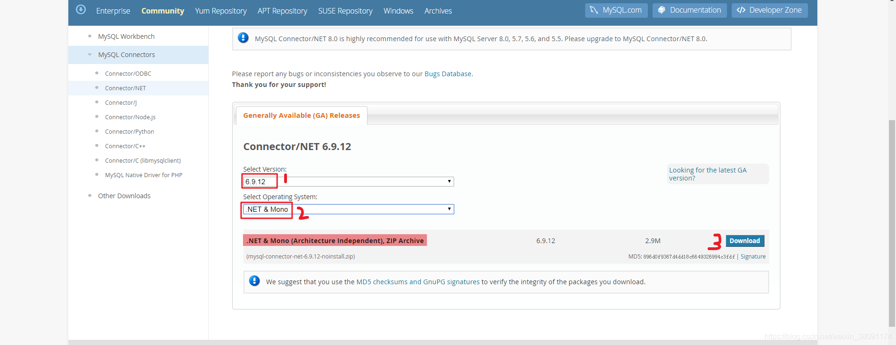The width and height of the screenshot is (896, 345).
Task: Click Looking for the latest GA version link
Action: pos(708,174)
